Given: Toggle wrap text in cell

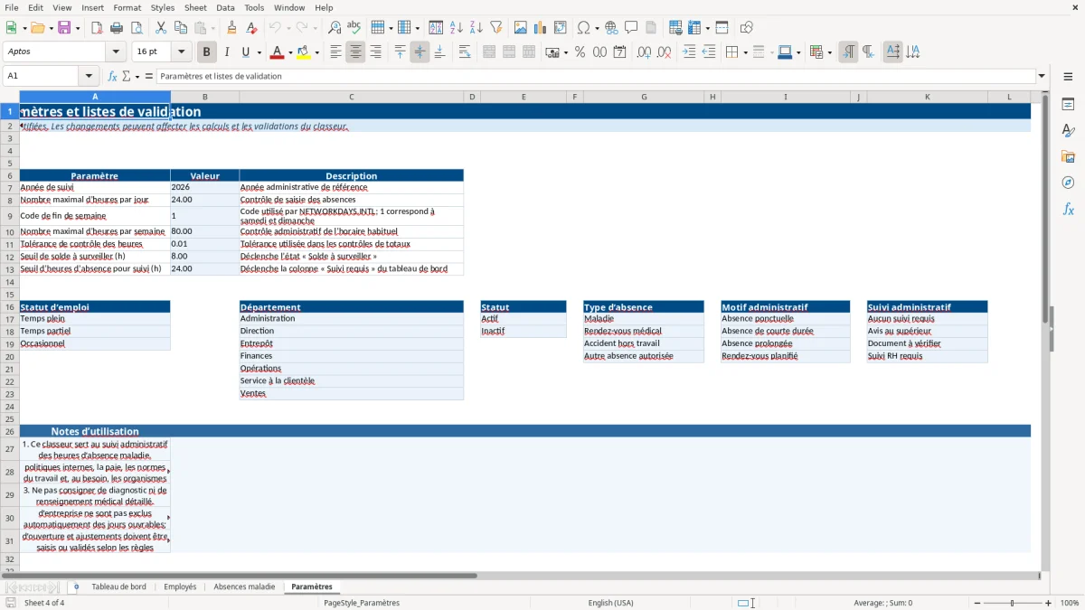Looking at the screenshot, I should click(x=465, y=52).
